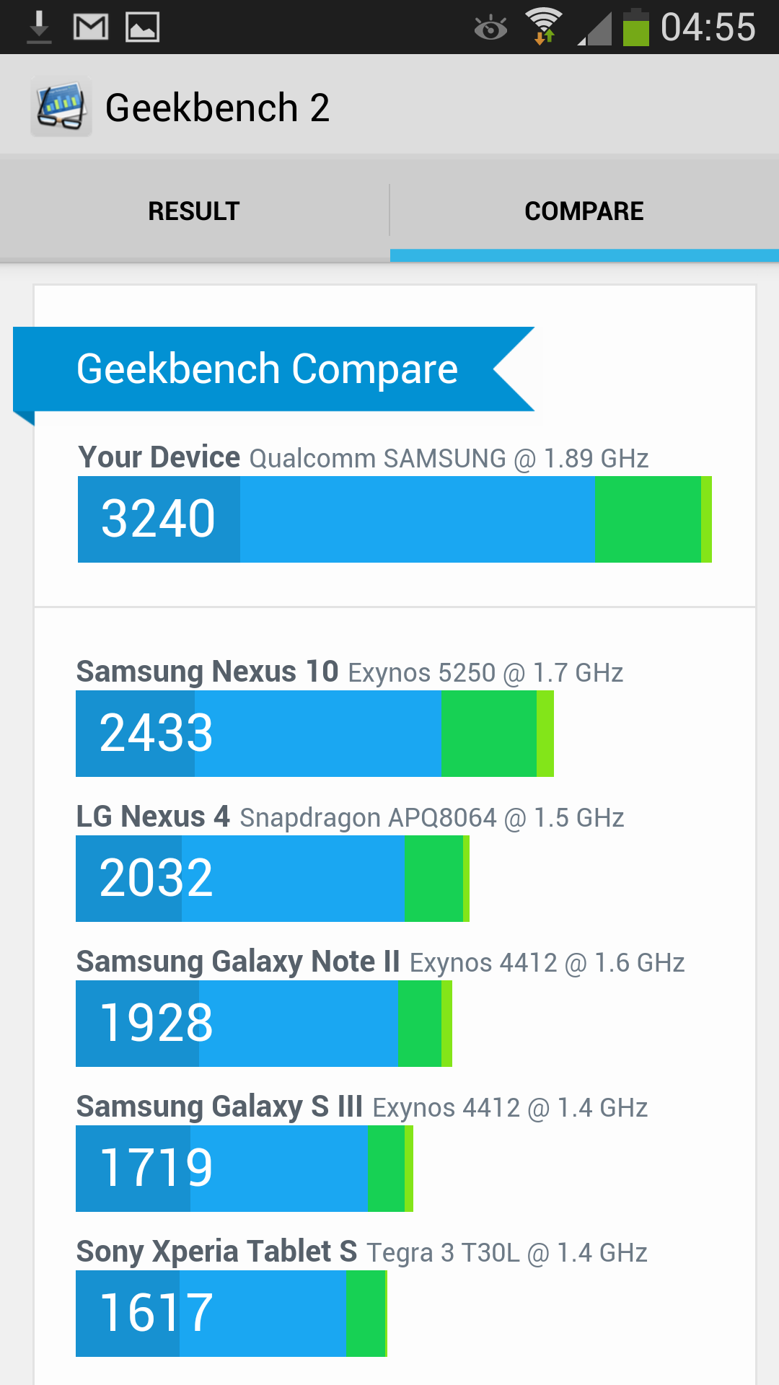Tap the battery status icon
The height and width of the screenshot is (1385, 779).
click(635, 27)
